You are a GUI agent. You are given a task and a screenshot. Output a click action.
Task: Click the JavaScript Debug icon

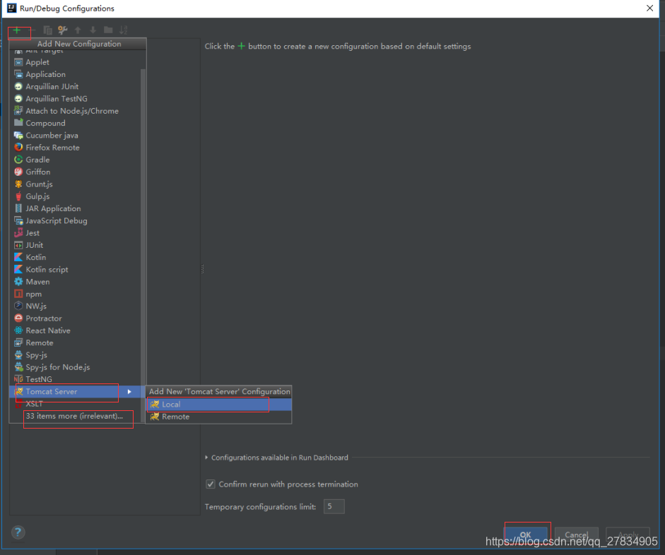(18, 221)
